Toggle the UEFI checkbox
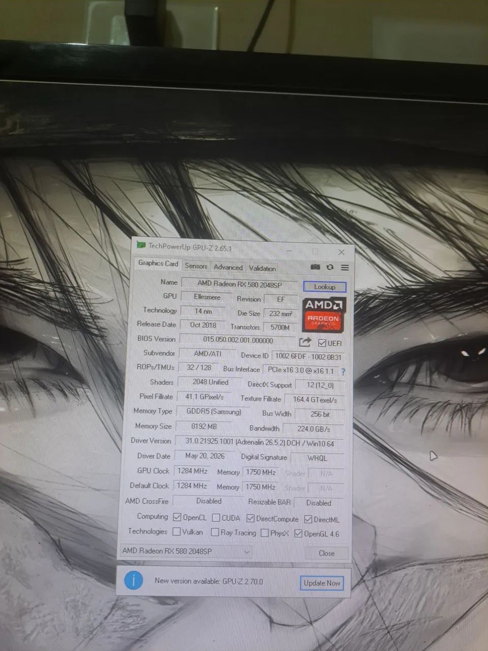 (322, 343)
